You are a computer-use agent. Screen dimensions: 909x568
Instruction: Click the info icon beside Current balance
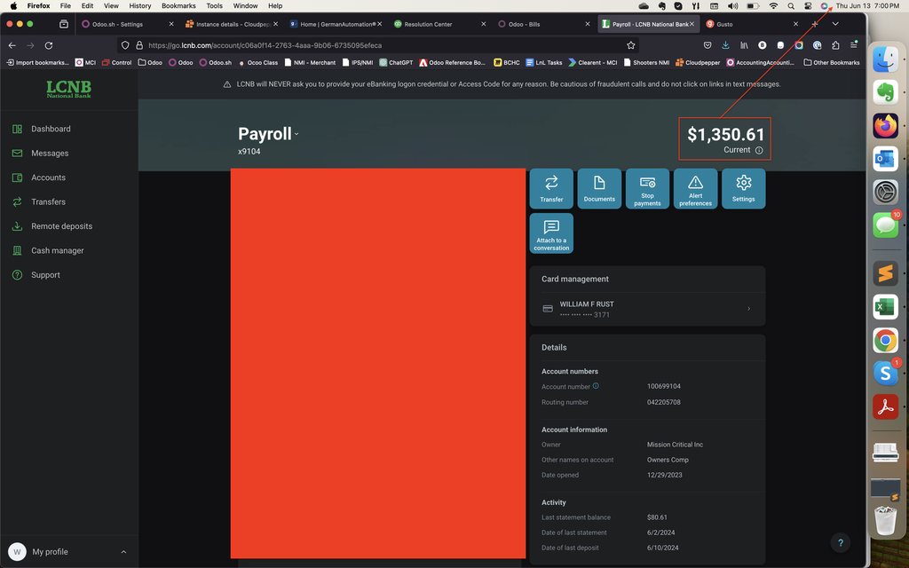point(759,150)
